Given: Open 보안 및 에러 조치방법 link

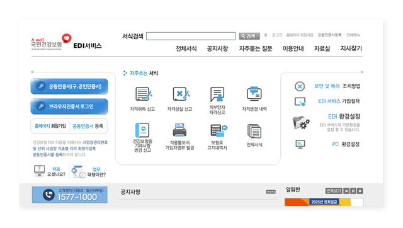Looking at the screenshot, I should tap(337, 86).
